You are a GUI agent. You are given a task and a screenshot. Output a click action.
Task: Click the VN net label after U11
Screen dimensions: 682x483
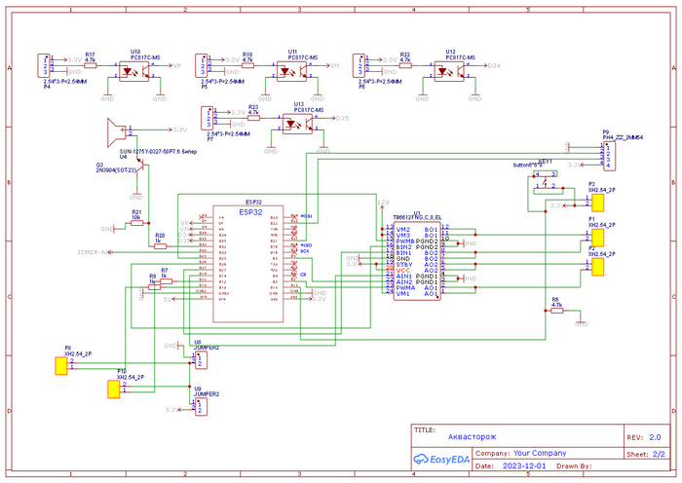(334, 65)
